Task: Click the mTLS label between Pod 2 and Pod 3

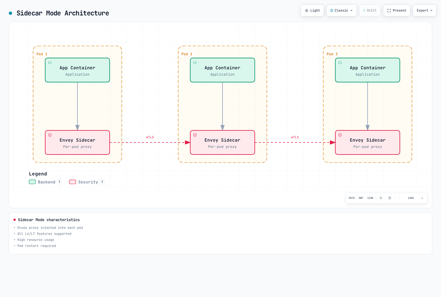Action: 295,137
